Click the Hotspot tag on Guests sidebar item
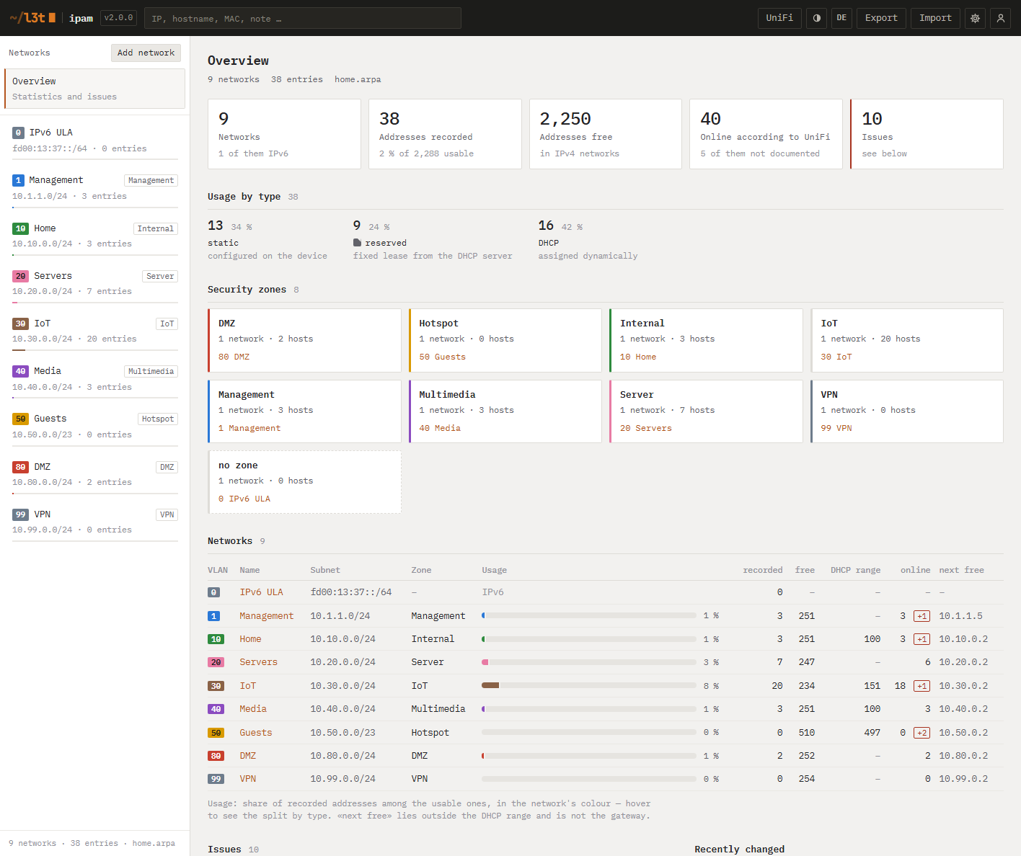 tap(158, 419)
